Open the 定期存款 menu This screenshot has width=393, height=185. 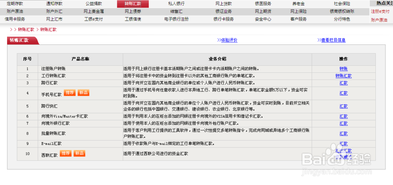[15, 4]
